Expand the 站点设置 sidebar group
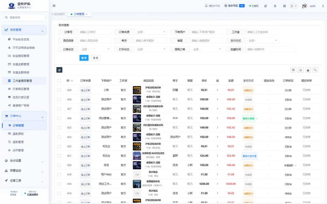 click(x=24, y=161)
